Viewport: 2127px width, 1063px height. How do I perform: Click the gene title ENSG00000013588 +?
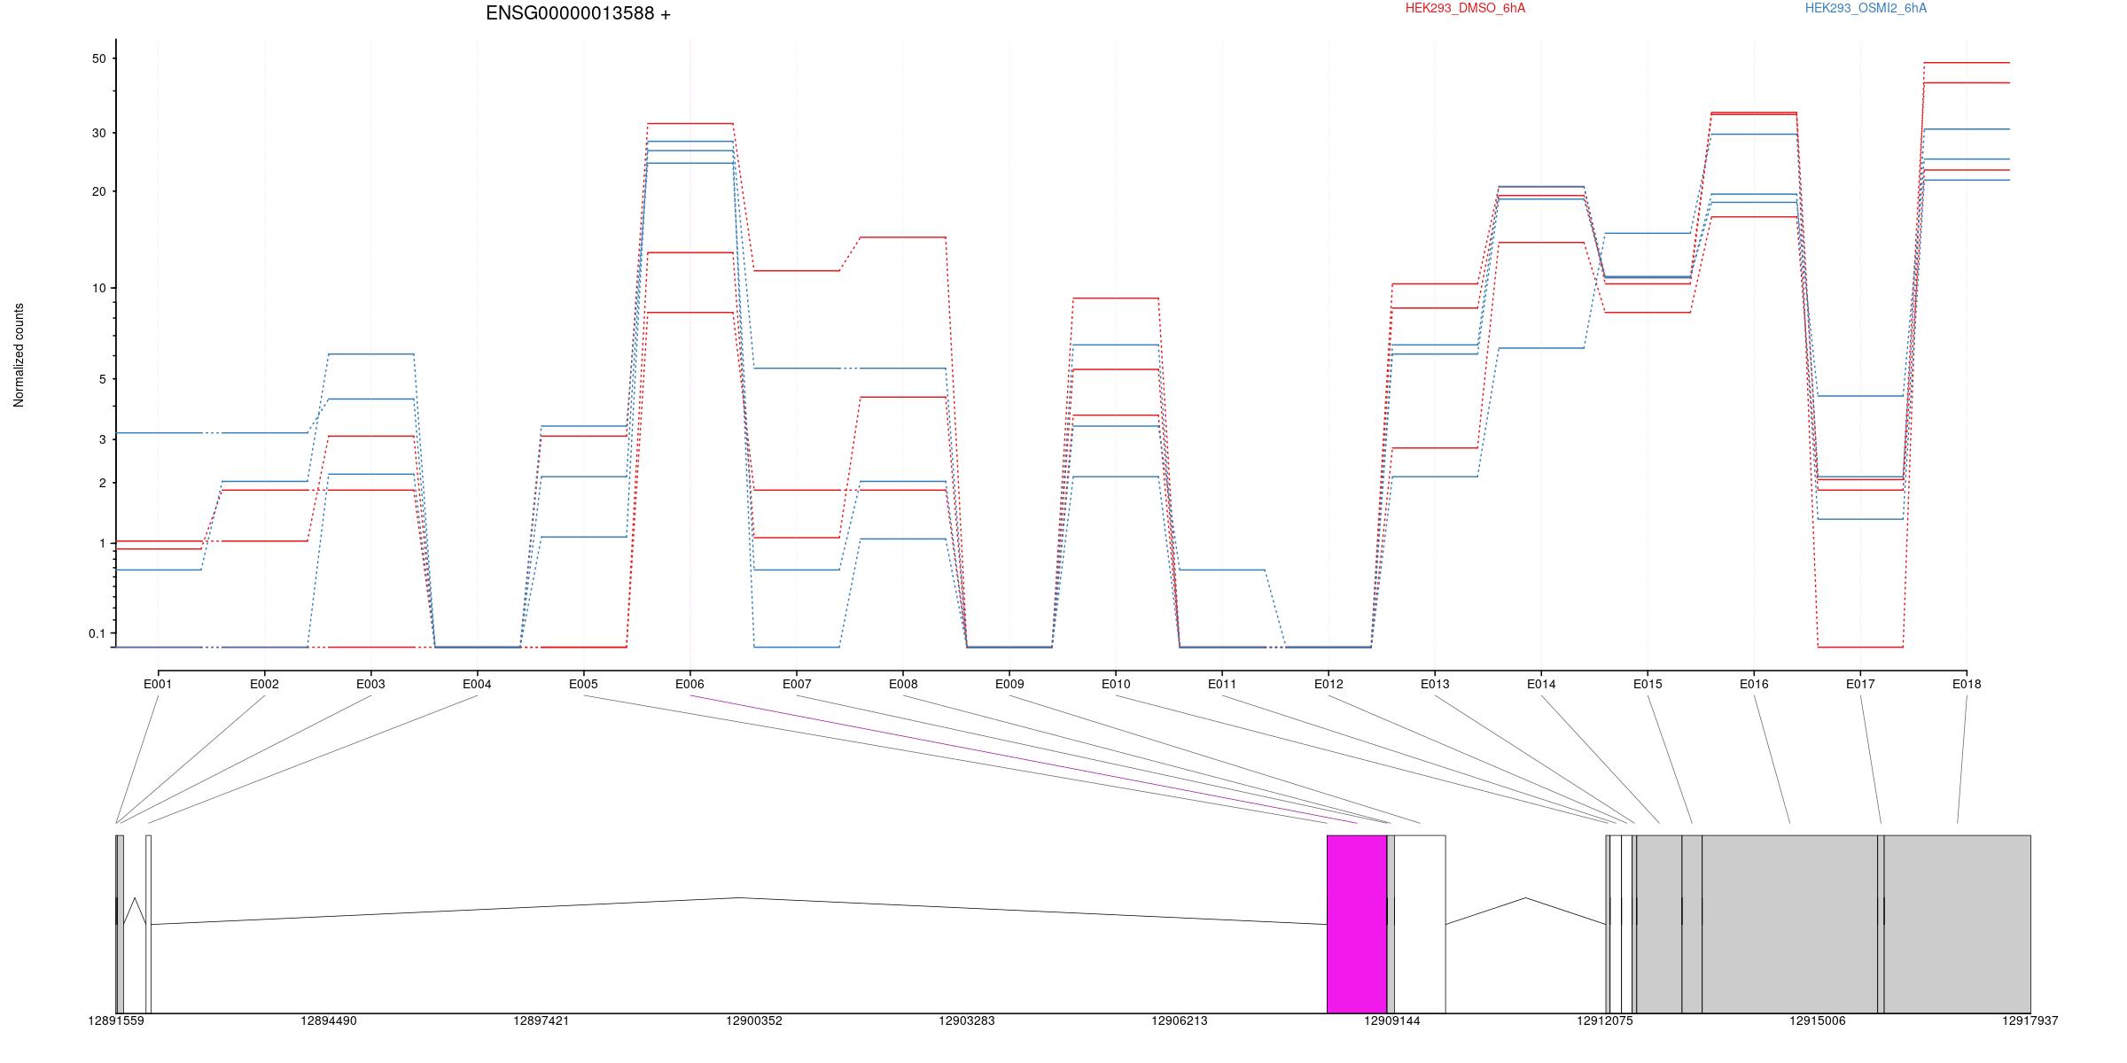(578, 13)
